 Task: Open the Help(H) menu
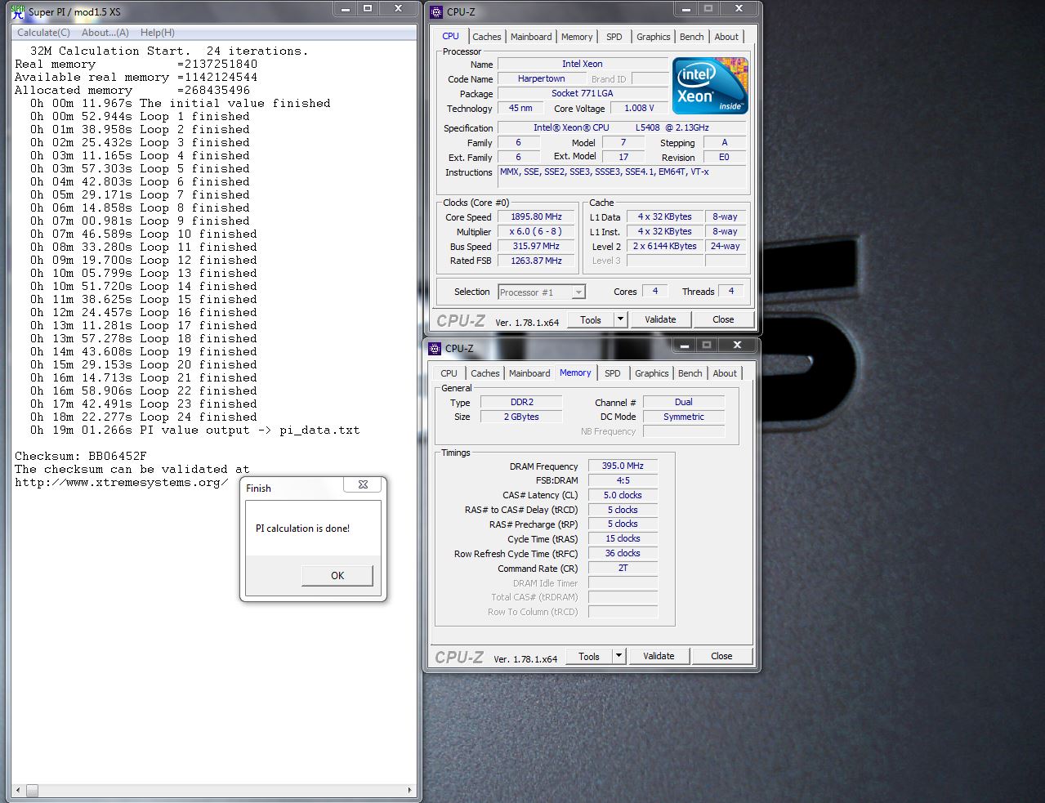pyautogui.click(x=157, y=33)
